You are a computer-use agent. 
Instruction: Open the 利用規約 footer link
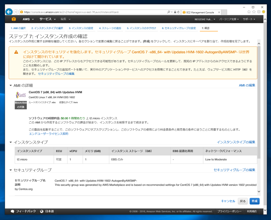pos(252,211)
